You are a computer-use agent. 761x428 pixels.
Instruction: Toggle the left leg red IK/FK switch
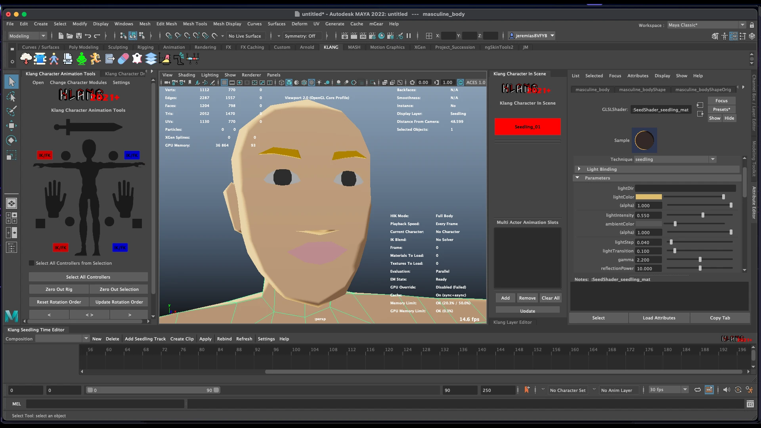pyautogui.click(x=61, y=248)
